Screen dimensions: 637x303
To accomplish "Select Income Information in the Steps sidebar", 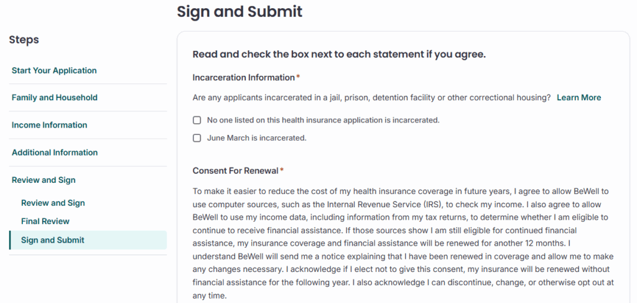I will (49, 125).
